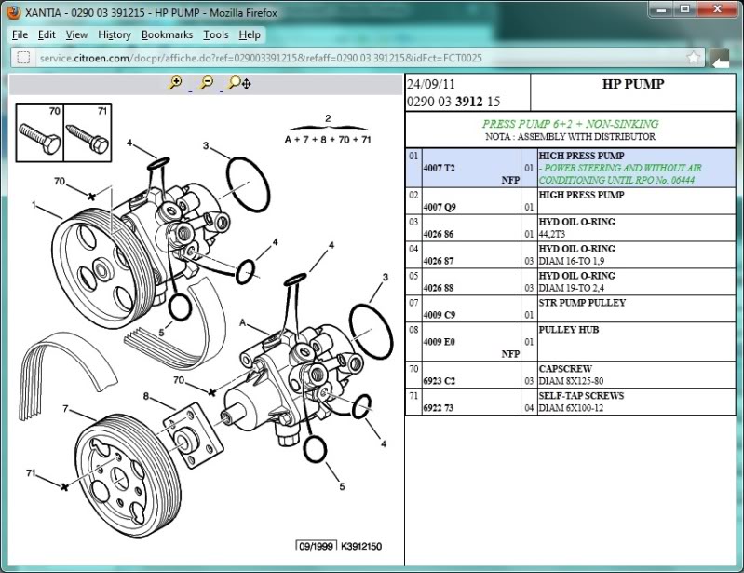Open the Edit menu
The width and height of the screenshot is (744, 573).
(x=47, y=34)
